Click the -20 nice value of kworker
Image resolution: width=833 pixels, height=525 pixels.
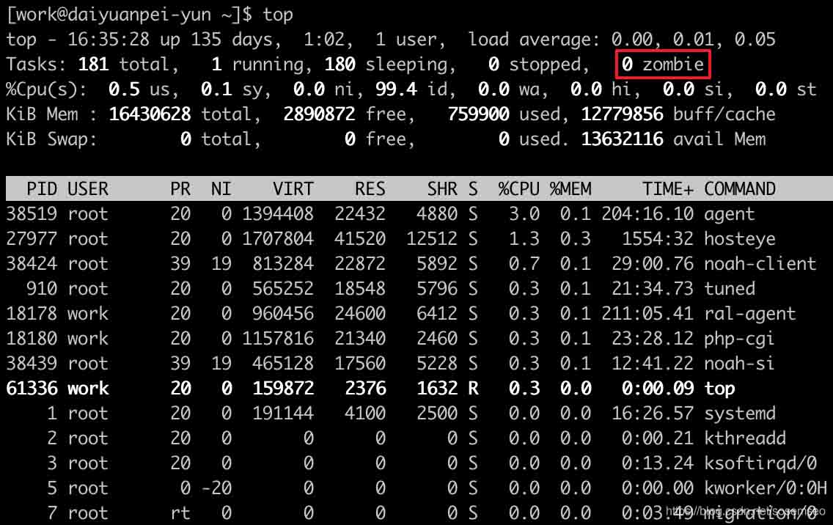point(216,488)
